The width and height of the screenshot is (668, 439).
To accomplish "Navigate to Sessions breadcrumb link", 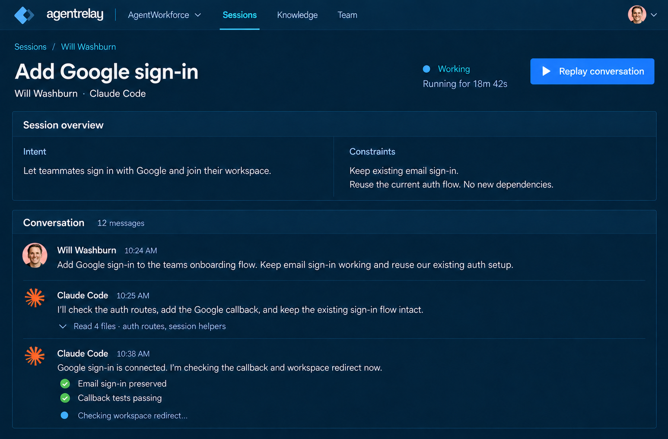I will point(30,47).
